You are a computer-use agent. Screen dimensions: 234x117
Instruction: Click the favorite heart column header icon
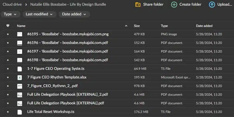pyautogui.click(x=8, y=26)
